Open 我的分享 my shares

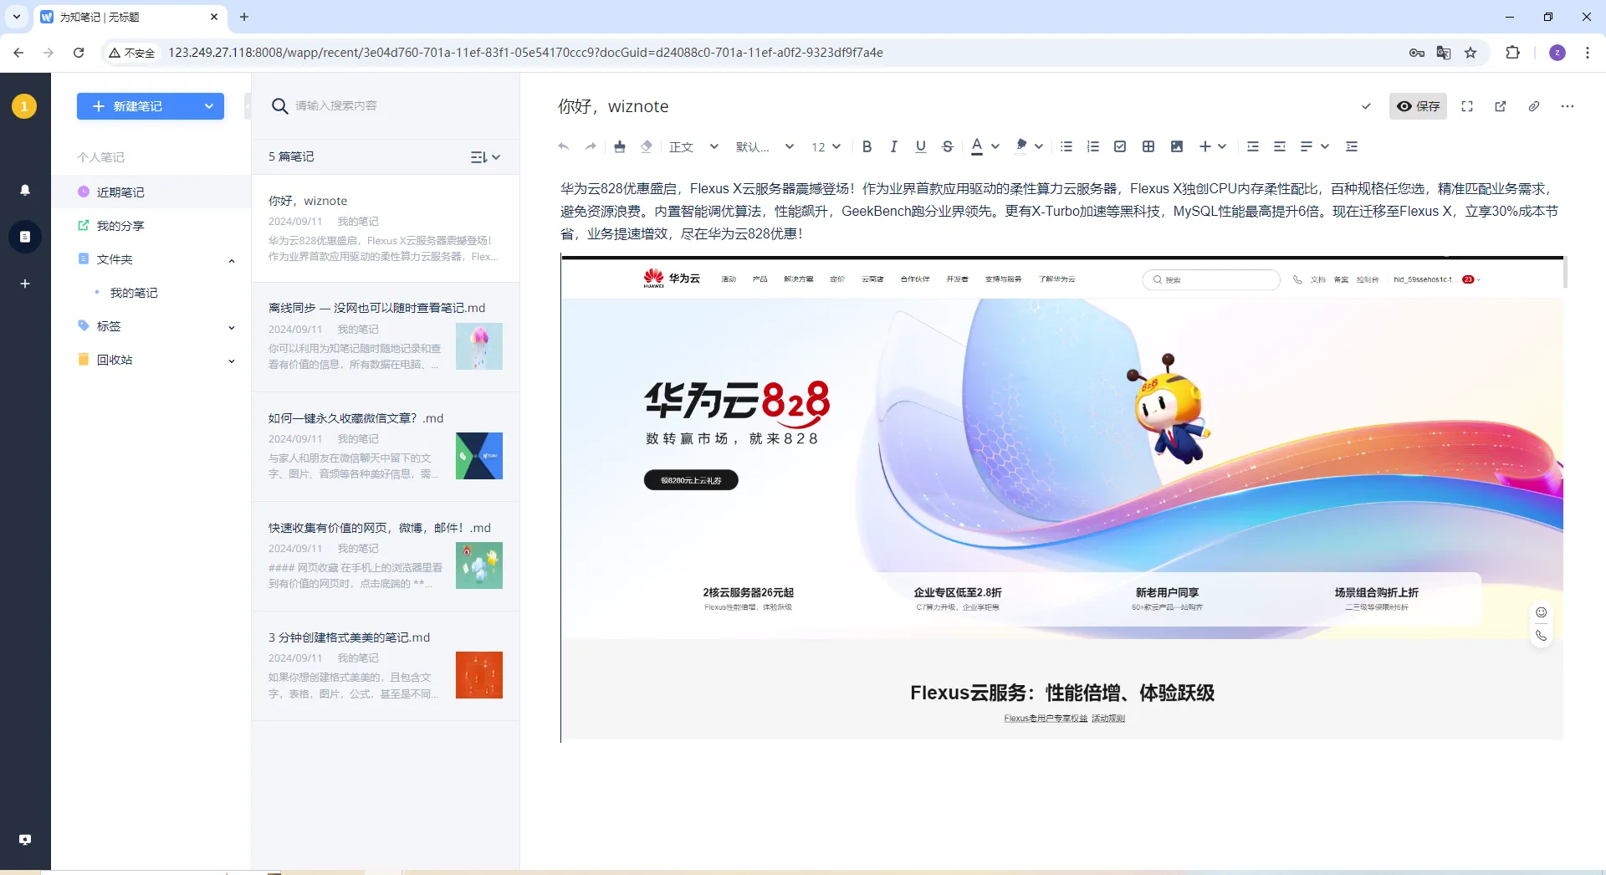[x=151, y=225]
